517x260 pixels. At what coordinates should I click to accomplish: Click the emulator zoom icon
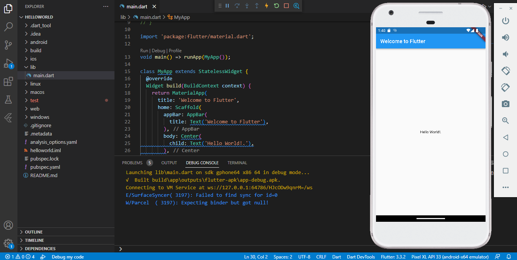(x=505, y=121)
